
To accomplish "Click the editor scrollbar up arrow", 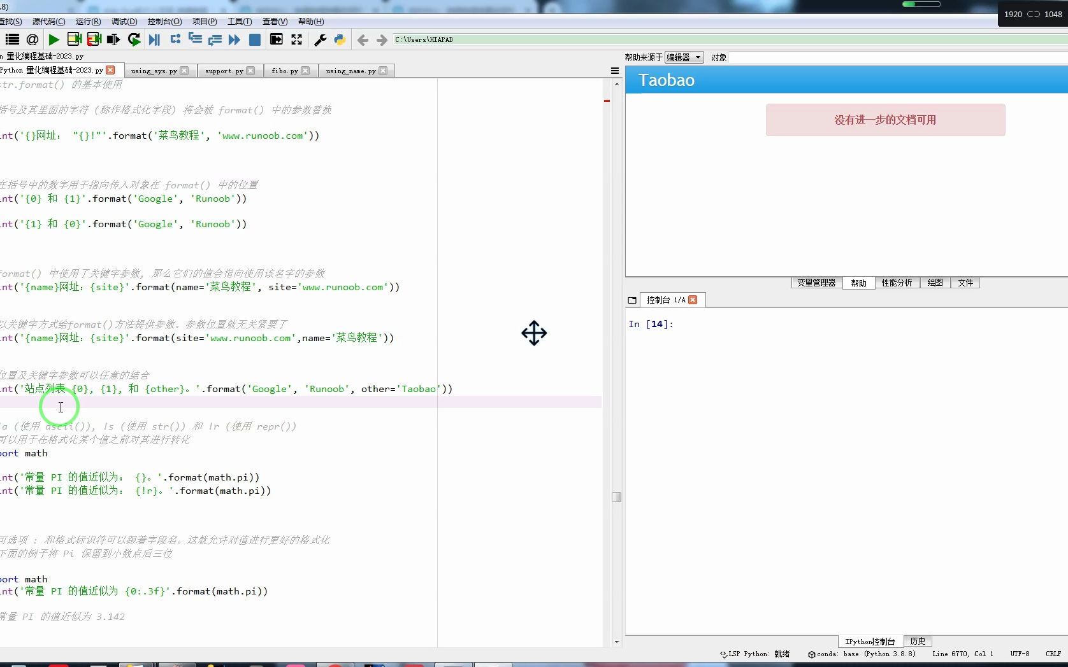I will pyautogui.click(x=616, y=83).
